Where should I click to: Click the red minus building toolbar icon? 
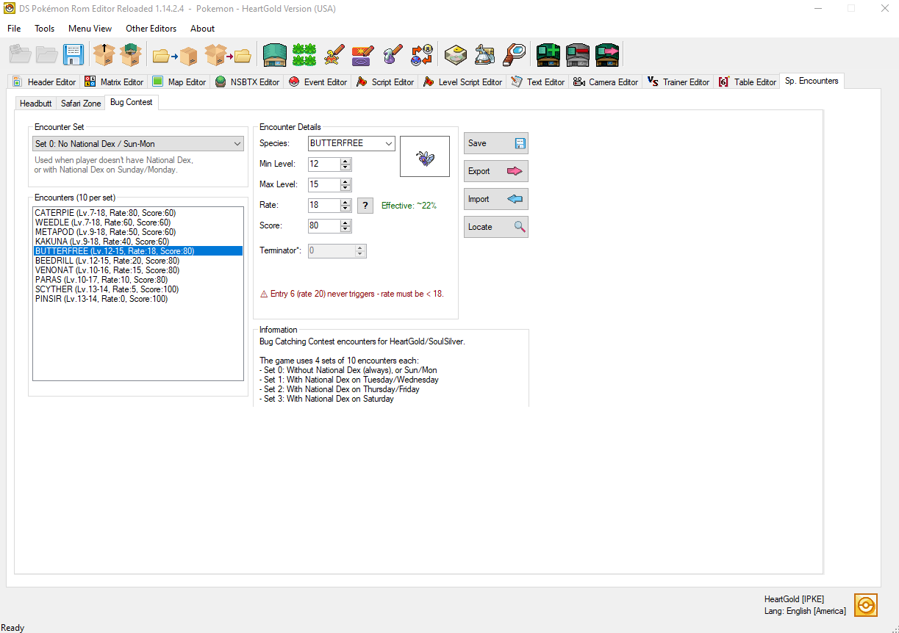click(577, 54)
